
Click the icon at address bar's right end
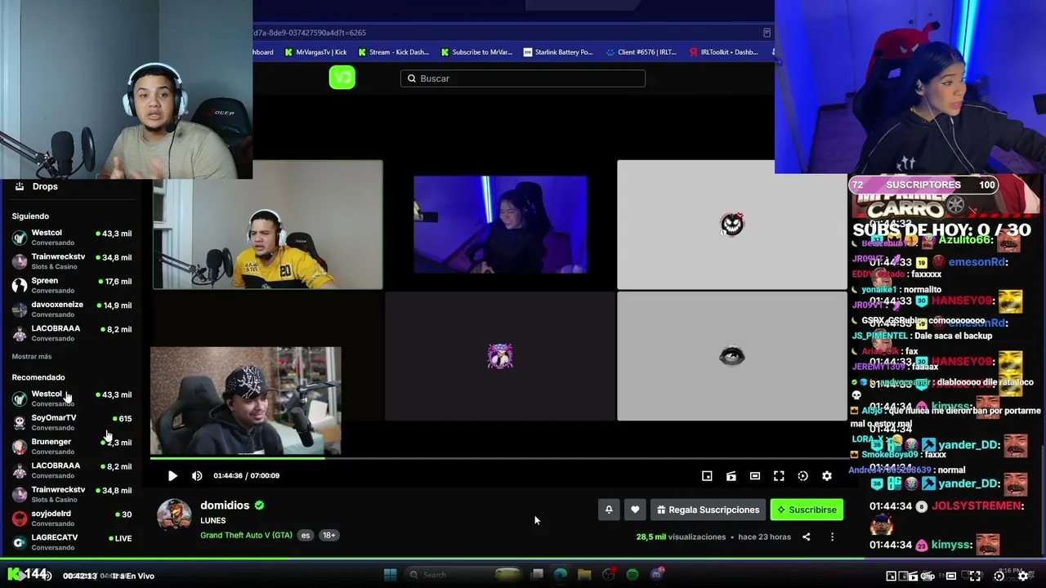(x=767, y=33)
